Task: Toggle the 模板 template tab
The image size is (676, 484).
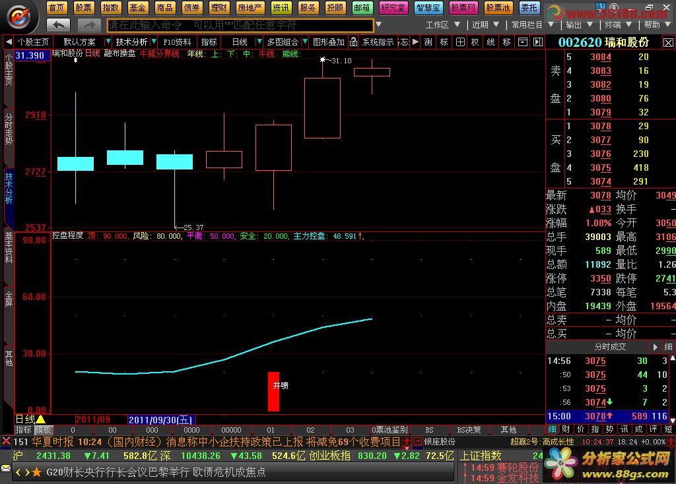Action: tap(43, 430)
